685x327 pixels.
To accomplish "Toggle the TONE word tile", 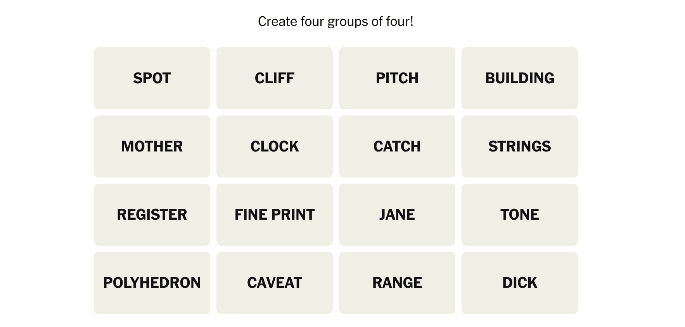I will (519, 215).
